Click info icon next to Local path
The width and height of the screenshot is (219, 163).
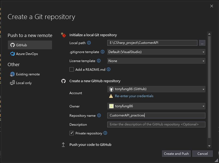tap(89, 43)
